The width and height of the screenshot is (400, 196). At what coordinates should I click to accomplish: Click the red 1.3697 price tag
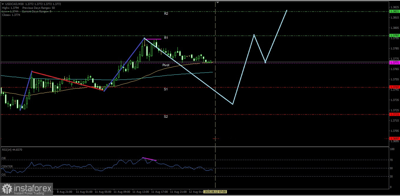[x=394, y=138]
